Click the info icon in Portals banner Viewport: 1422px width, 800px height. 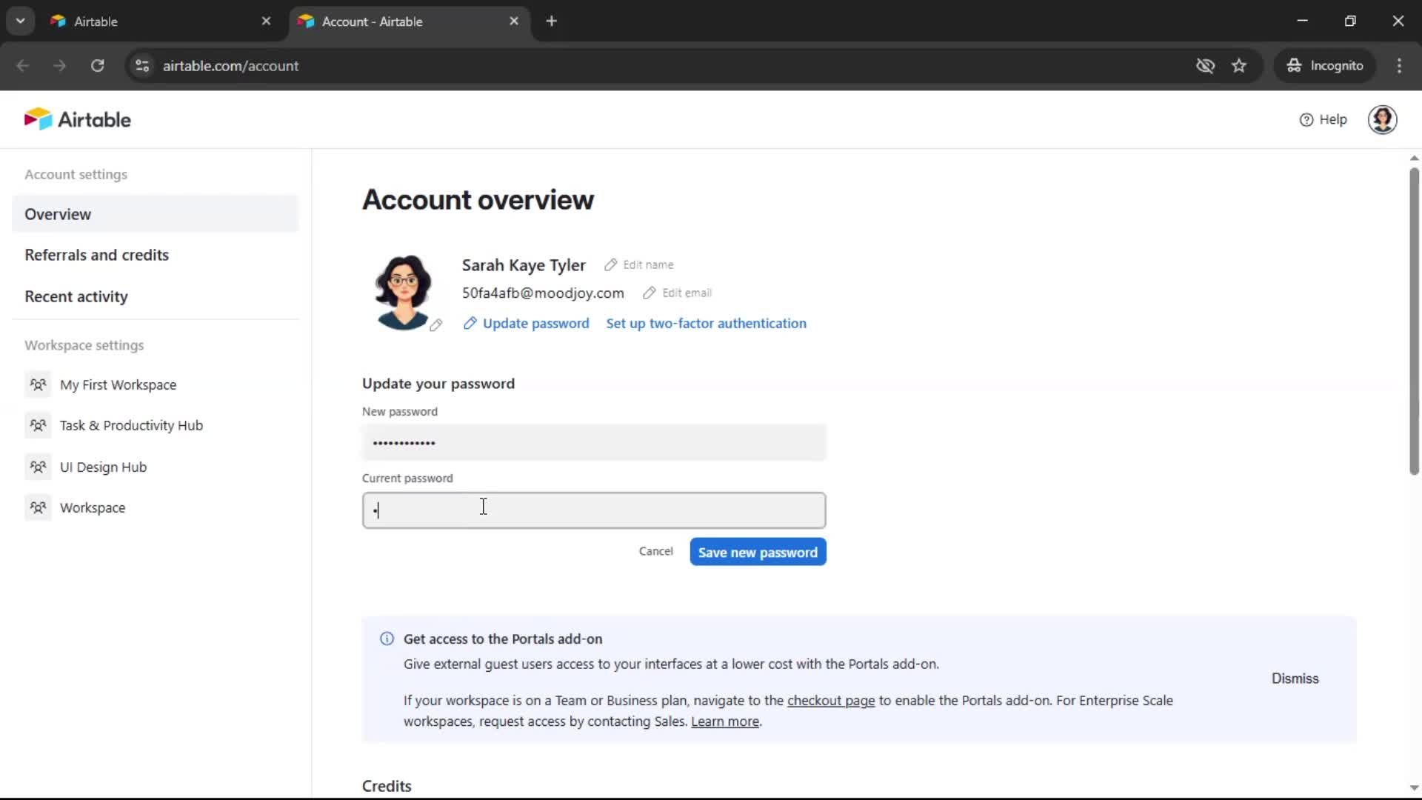(x=387, y=639)
